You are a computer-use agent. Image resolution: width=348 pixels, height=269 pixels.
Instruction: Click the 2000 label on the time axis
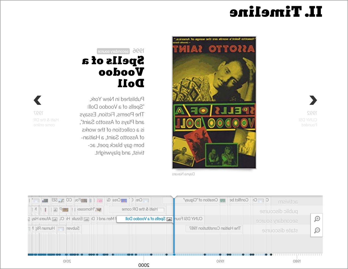point(144,265)
